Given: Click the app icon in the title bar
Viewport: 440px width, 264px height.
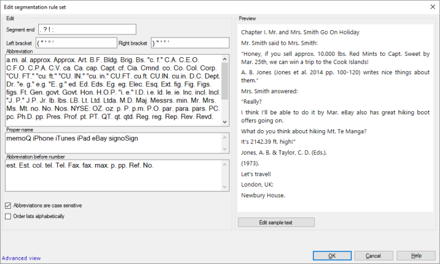Looking at the screenshot, I should click(x=6, y=6).
